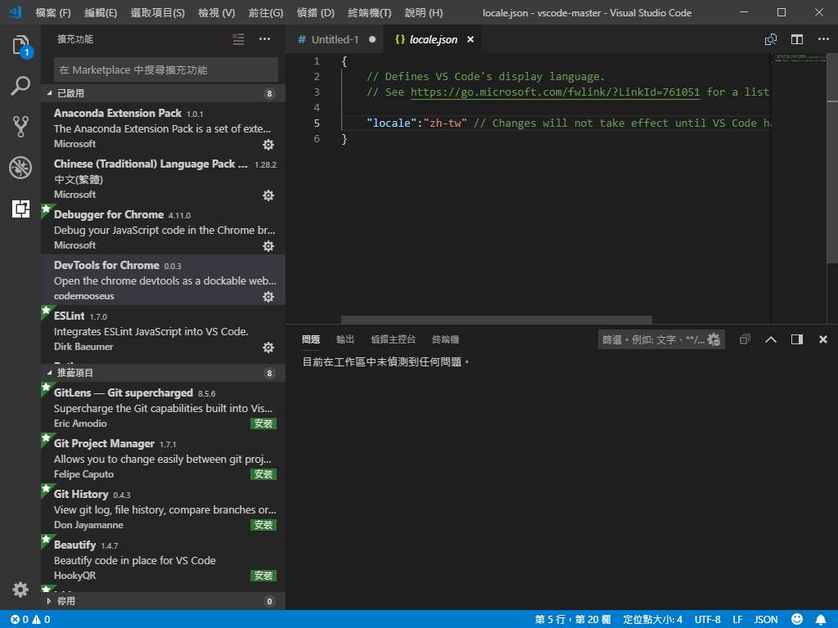The width and height of the screenshot is (838, 628).
Task: Open the Search view icon
Action: 20,86
